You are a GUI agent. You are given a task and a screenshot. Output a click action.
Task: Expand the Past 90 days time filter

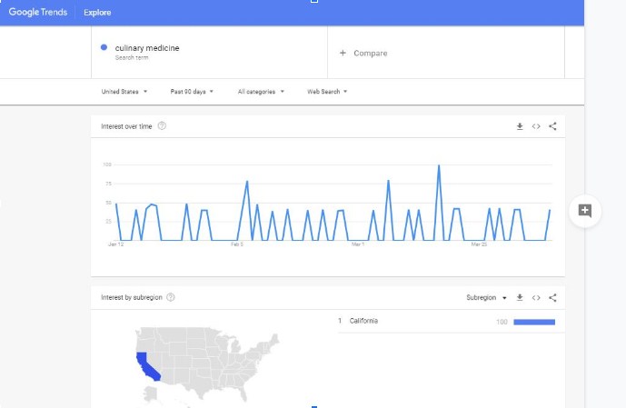point(191,92)
